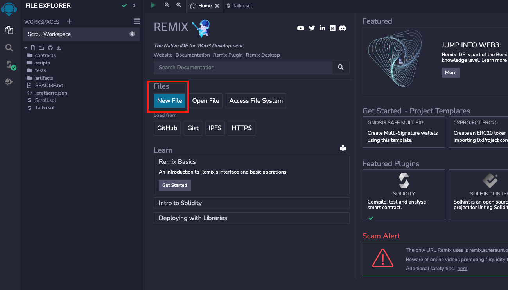
Task: Follow the Documentation link
Action: coord(193,55)
